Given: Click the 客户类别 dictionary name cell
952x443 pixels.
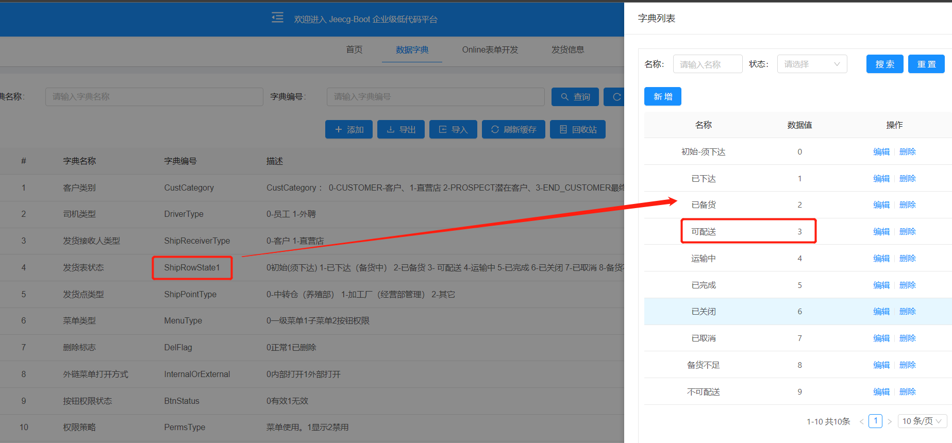Looking at the screenshot, I should [x=79, y=188].
